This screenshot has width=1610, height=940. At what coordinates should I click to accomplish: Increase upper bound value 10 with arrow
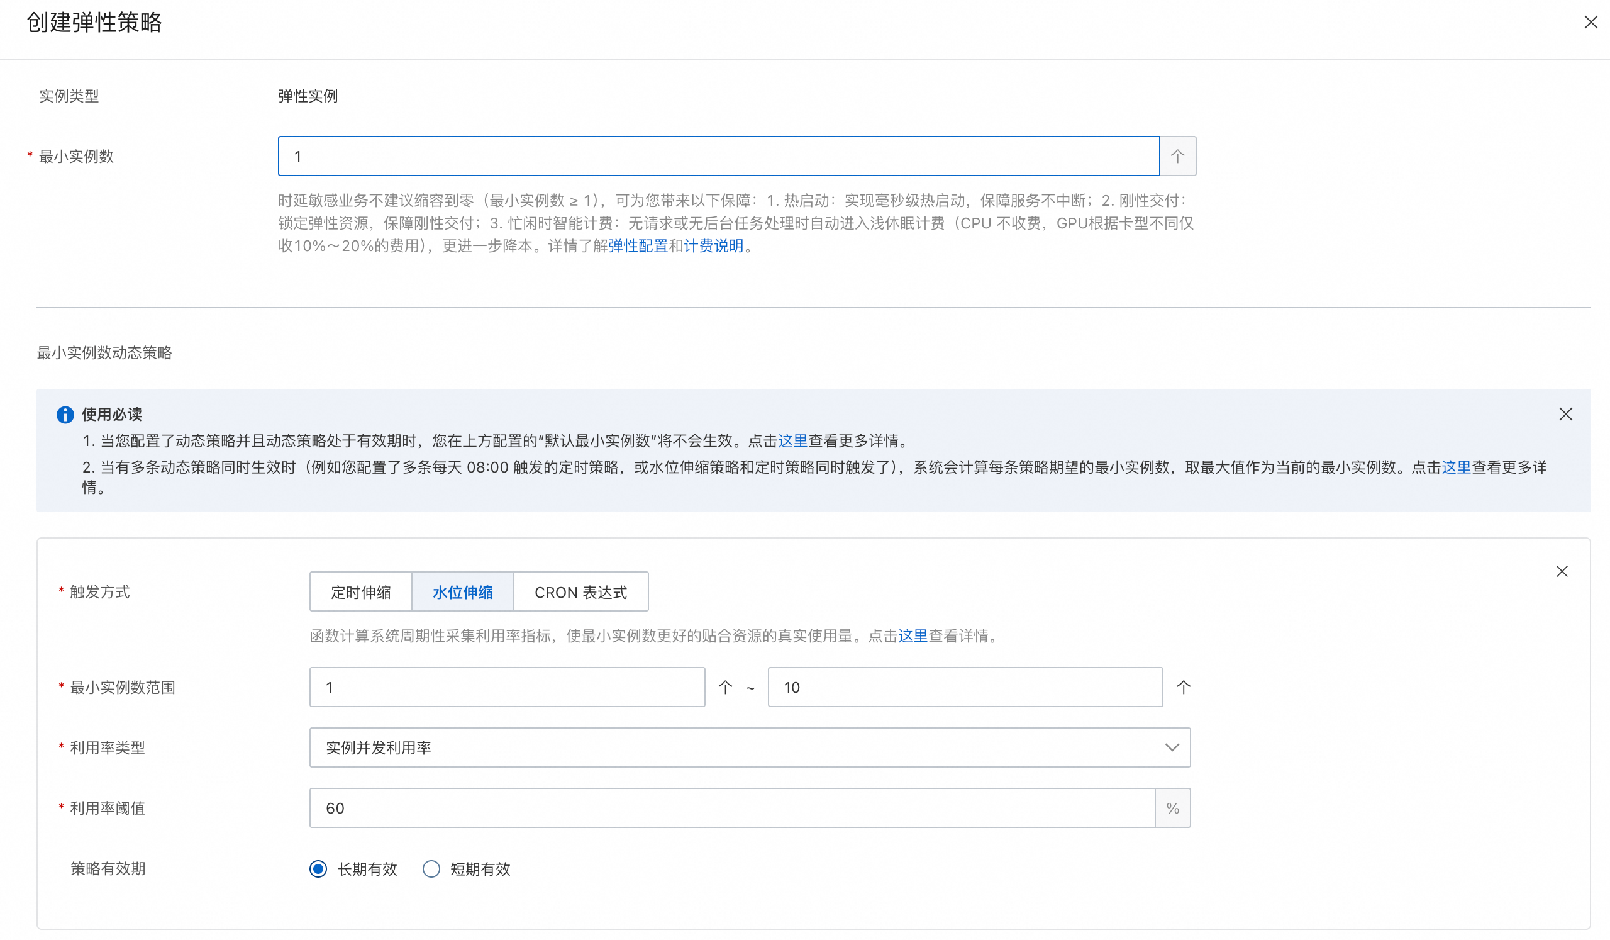coord(1183,688)
